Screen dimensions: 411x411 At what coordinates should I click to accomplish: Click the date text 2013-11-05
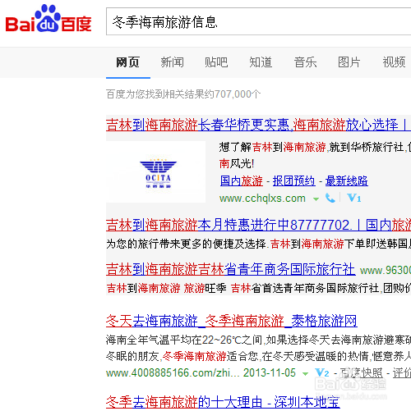coord(270,372)
